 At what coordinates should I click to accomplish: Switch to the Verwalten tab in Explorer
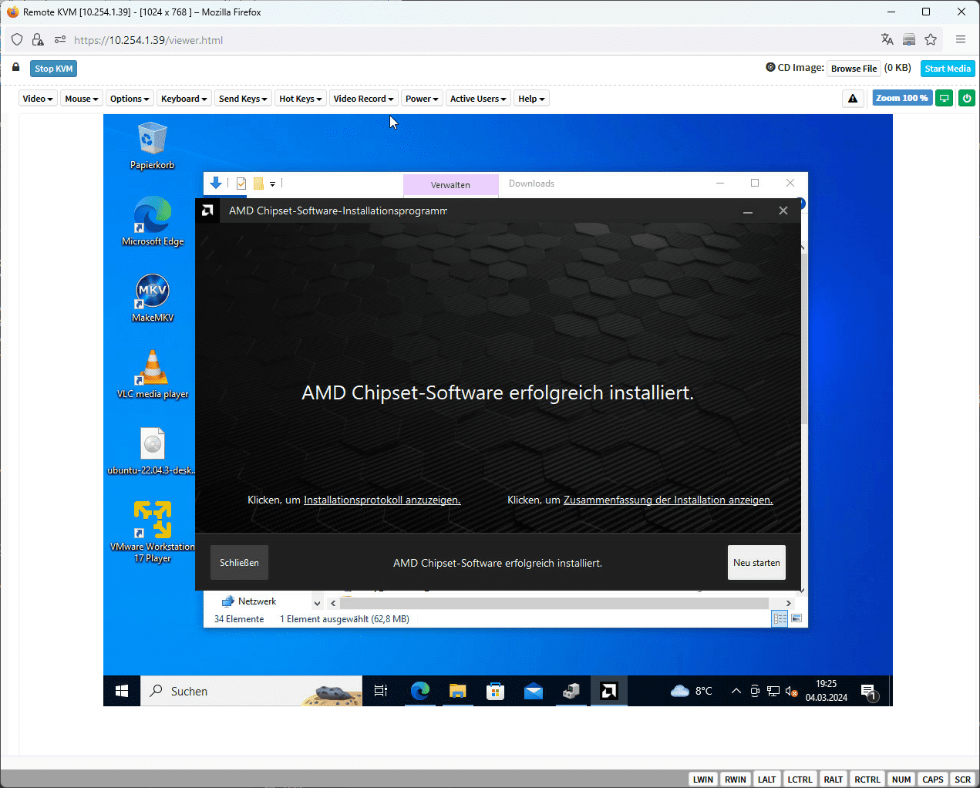click(x=450, y=185)
